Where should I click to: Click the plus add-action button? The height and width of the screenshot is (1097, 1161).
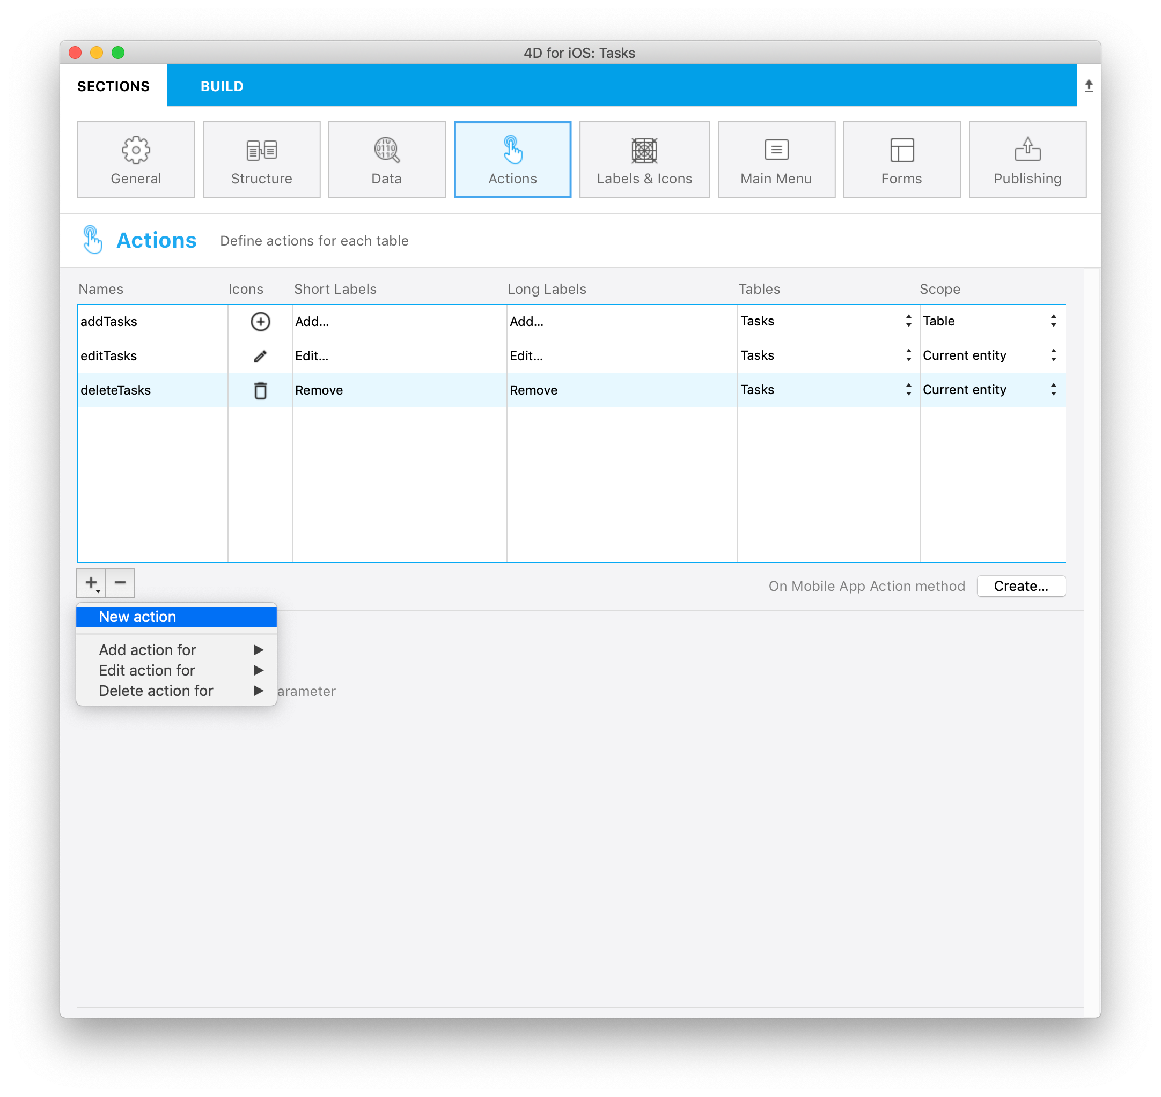pyautogui.click(x=91, y=583)
